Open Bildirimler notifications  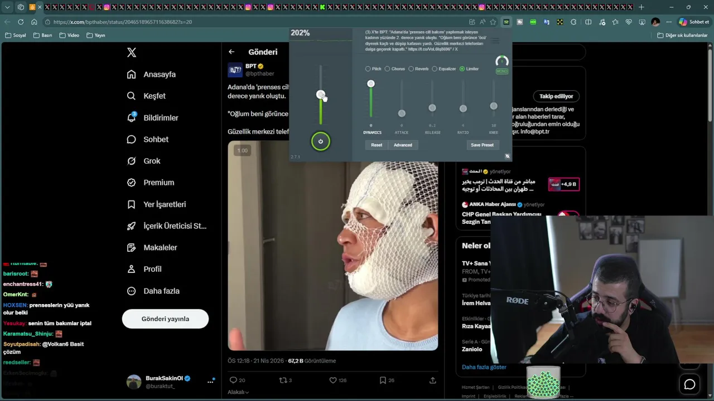tap(153, 118)
